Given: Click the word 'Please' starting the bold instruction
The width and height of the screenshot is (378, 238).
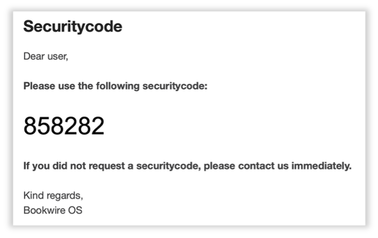Looking at the screenshot, I should coord(40,86).
